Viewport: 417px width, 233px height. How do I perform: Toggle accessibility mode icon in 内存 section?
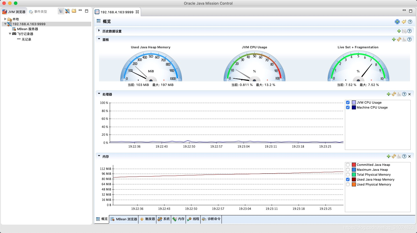point(399,156)
